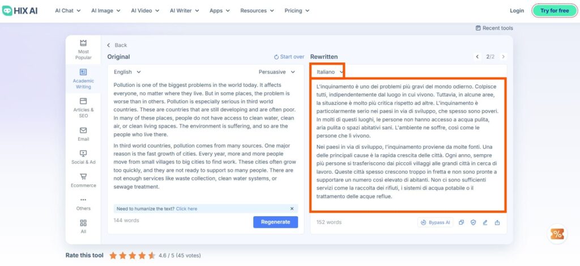
Task: Copy the rewritten text
Action: (461, 222)
